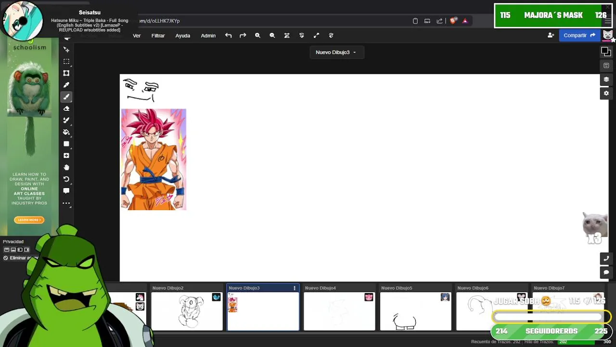Click the invite user icon
The width and height of the screenshot is (616, 347).
click(551, 35)
